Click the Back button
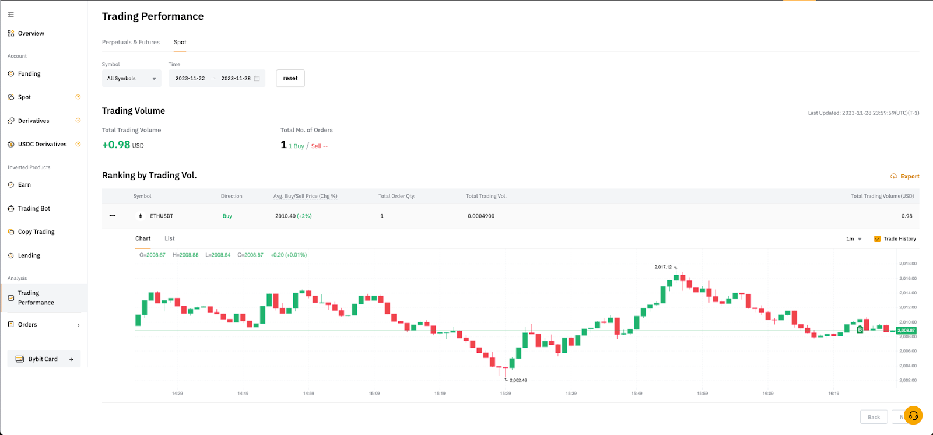The image size is (933, 435). pyautogui.click(x=874, y=417)
